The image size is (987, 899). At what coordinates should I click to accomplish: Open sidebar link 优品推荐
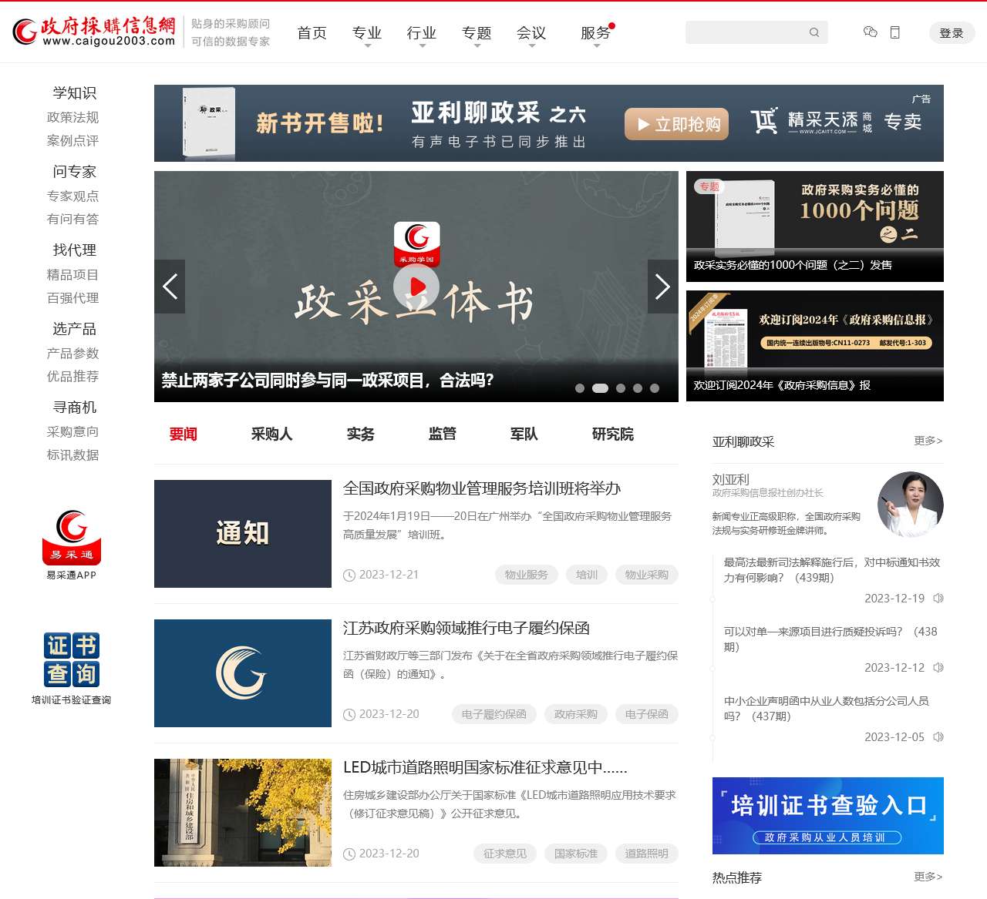click(x=73, y=377)
